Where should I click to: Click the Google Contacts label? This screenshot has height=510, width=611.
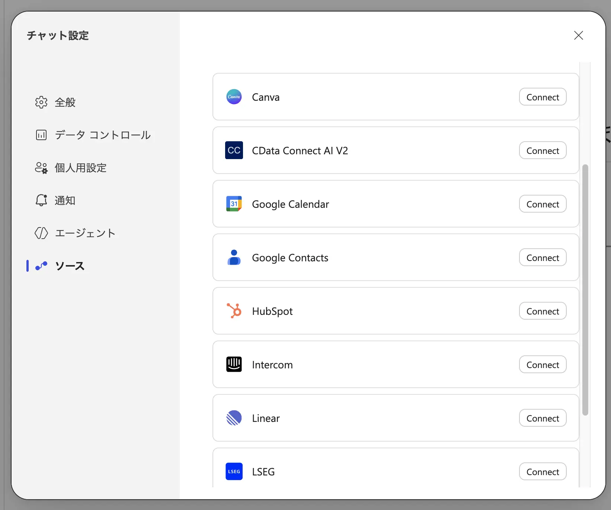click(290, 258)
